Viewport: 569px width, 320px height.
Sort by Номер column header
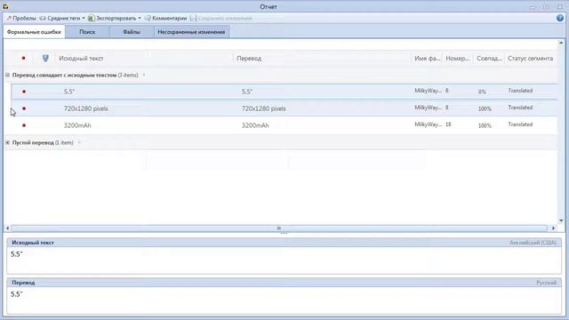(458, 59)
